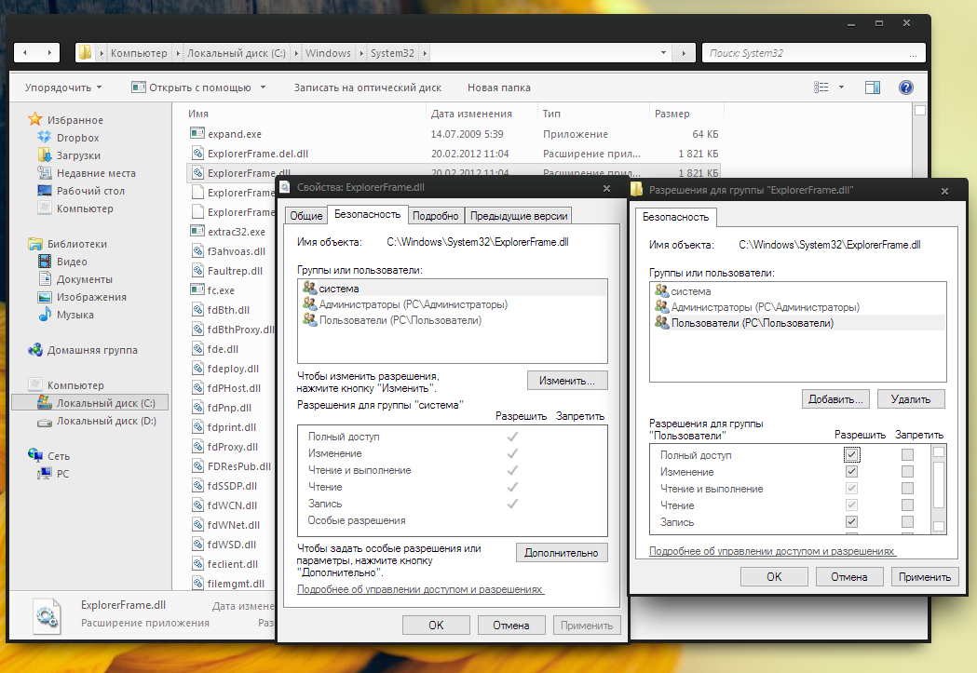This screenshot has width=977, height=673.
Task: Open the Упорядочить dropdown menu
Action: pyautogui.click(x=63, y=87)
